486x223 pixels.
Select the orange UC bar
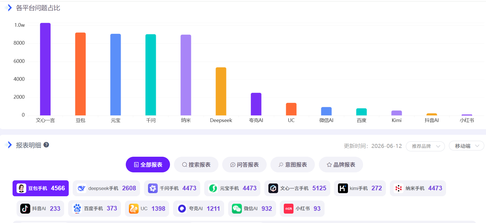pos(291,109)
